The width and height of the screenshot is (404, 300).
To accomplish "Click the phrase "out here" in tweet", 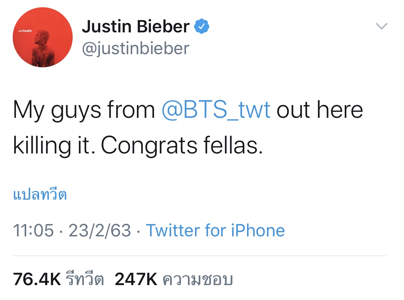I will click(320, 110).
